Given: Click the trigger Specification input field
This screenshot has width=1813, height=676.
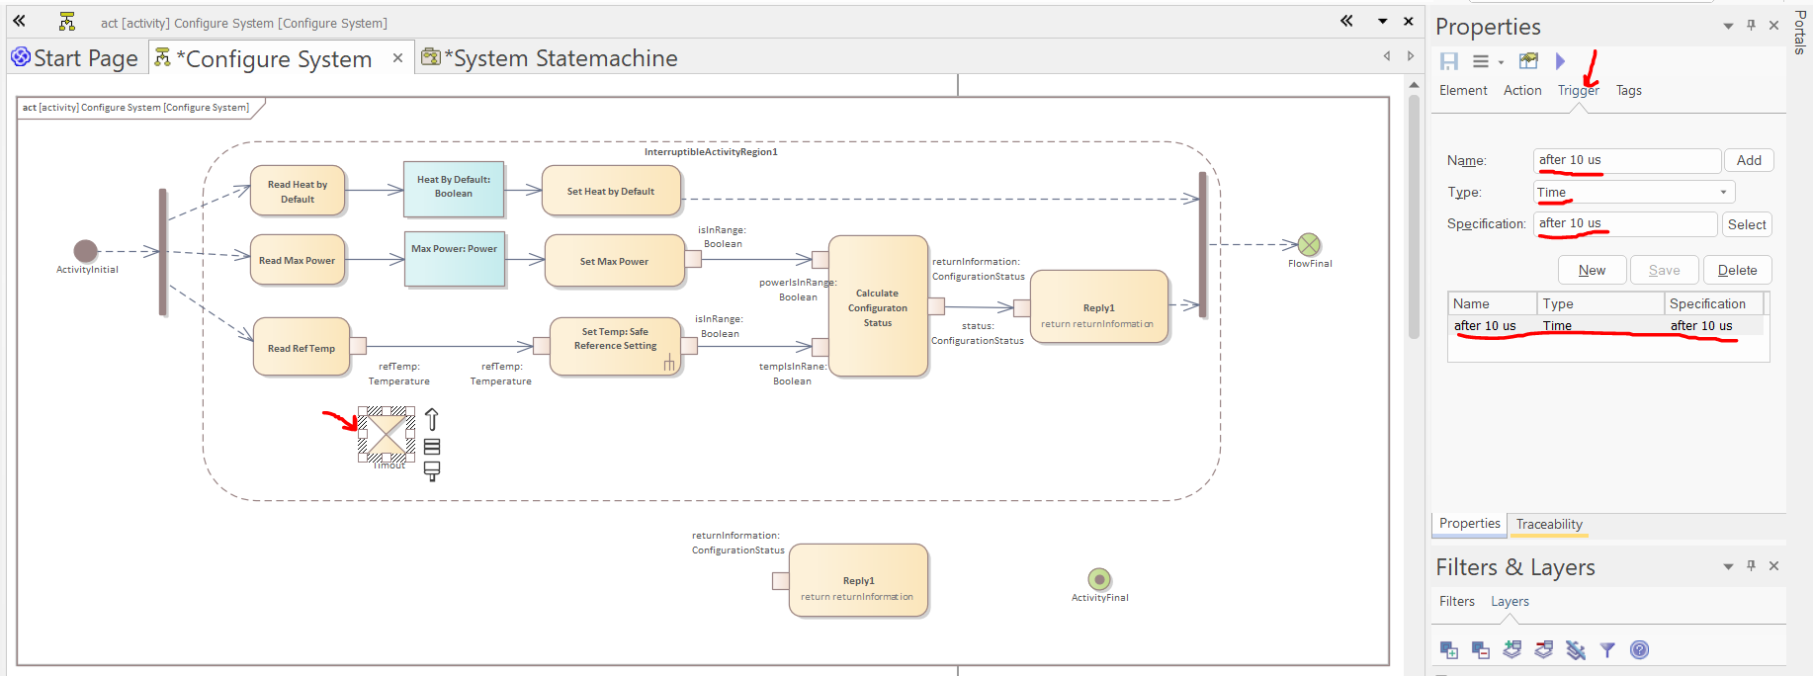Looking at the screenshot, I should [x=1624, y=224].
